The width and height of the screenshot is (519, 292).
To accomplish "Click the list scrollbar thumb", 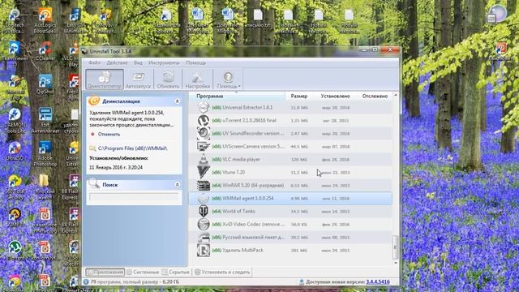I will click(396, 247).
